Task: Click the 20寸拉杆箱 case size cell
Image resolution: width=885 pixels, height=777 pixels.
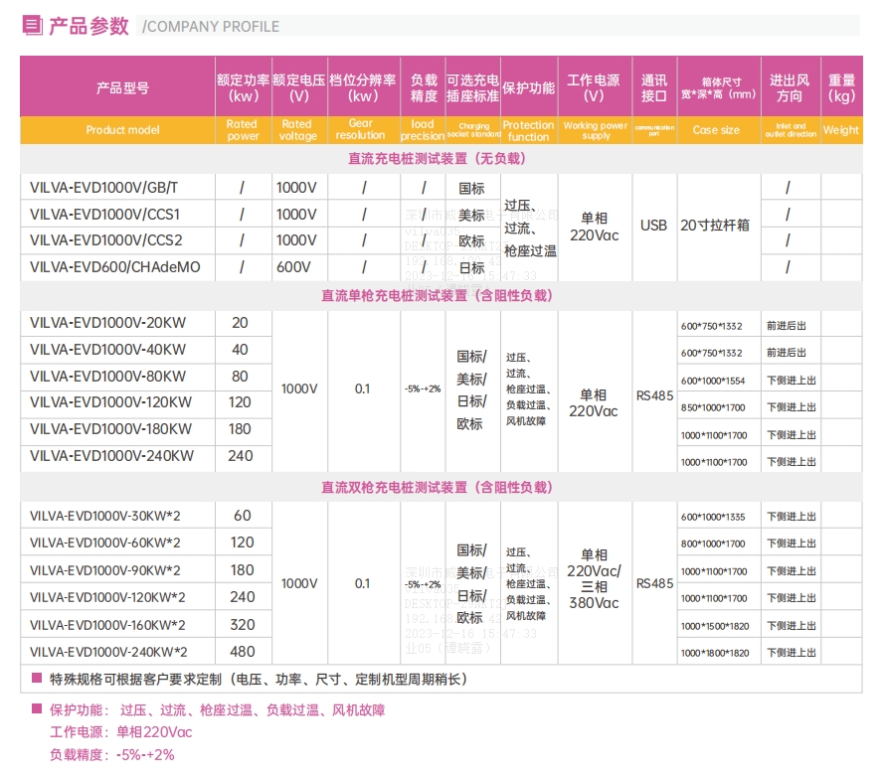Action: 715,226
